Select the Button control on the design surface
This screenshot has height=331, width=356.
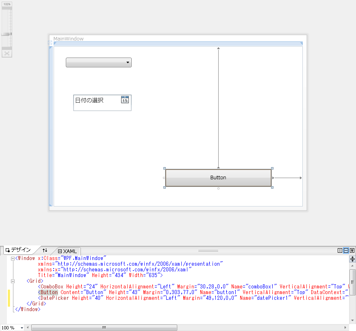point(218,177)
